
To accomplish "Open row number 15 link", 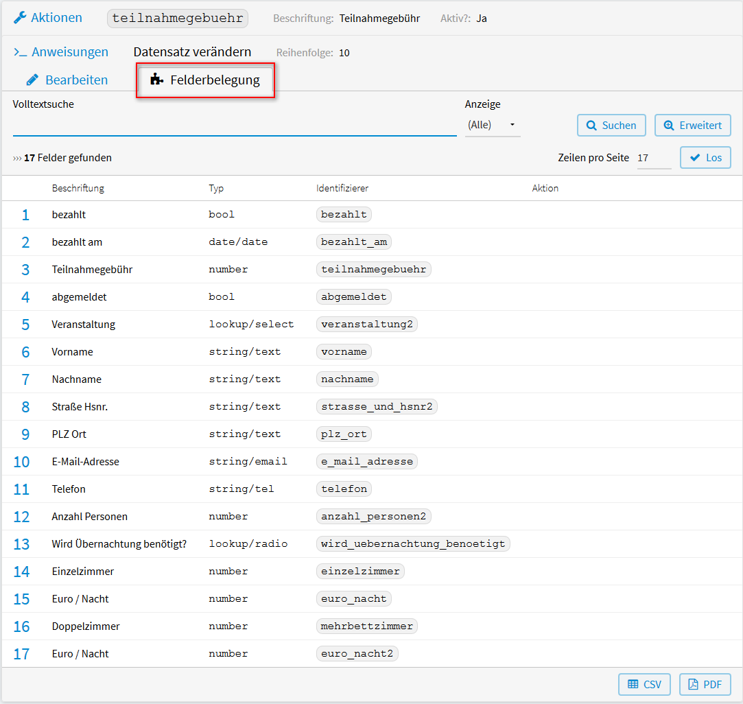I will point(21,600).
